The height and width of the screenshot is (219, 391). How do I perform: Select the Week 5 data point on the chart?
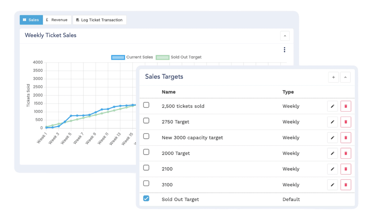71,115
